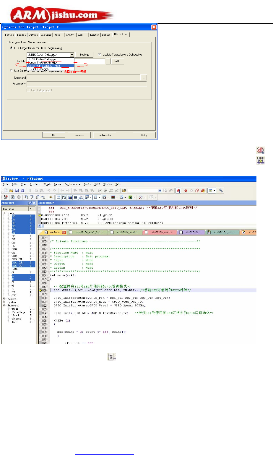Switch to the C/C++ options tab

(70, 35)
